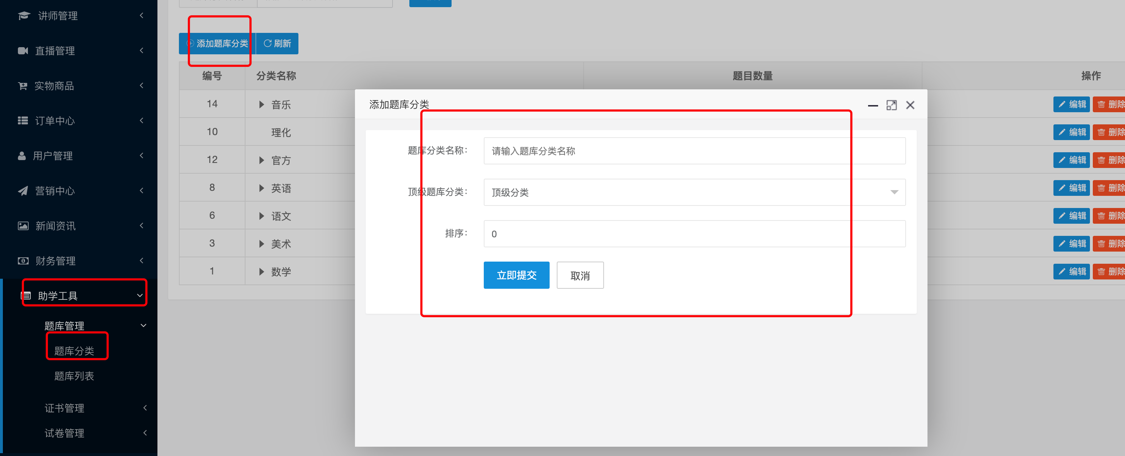Delete the row numbered 8
The width and height of the screenshot is (1125, 456).
pyautogui.click(x=1109, y=188)
